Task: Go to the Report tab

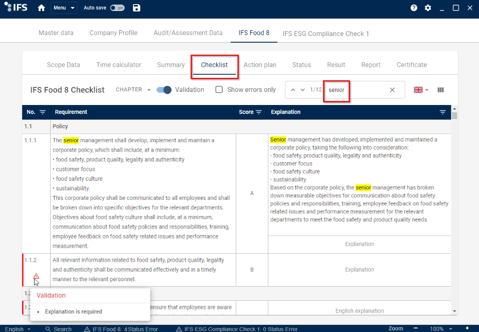Action: tap(371, 65)
